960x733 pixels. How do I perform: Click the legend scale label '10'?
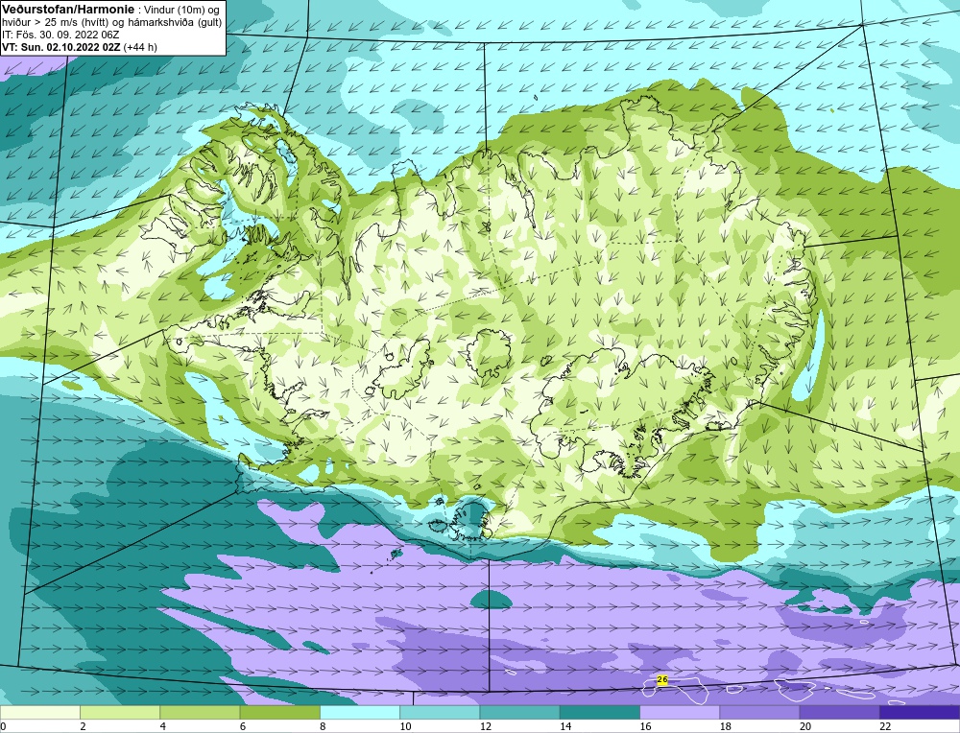tap(405, 726)
